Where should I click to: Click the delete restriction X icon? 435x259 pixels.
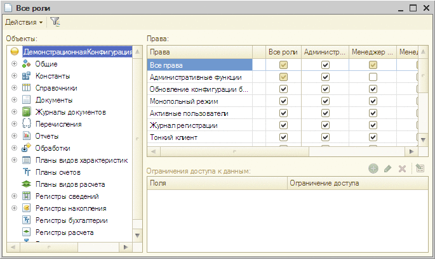(401, 168)
